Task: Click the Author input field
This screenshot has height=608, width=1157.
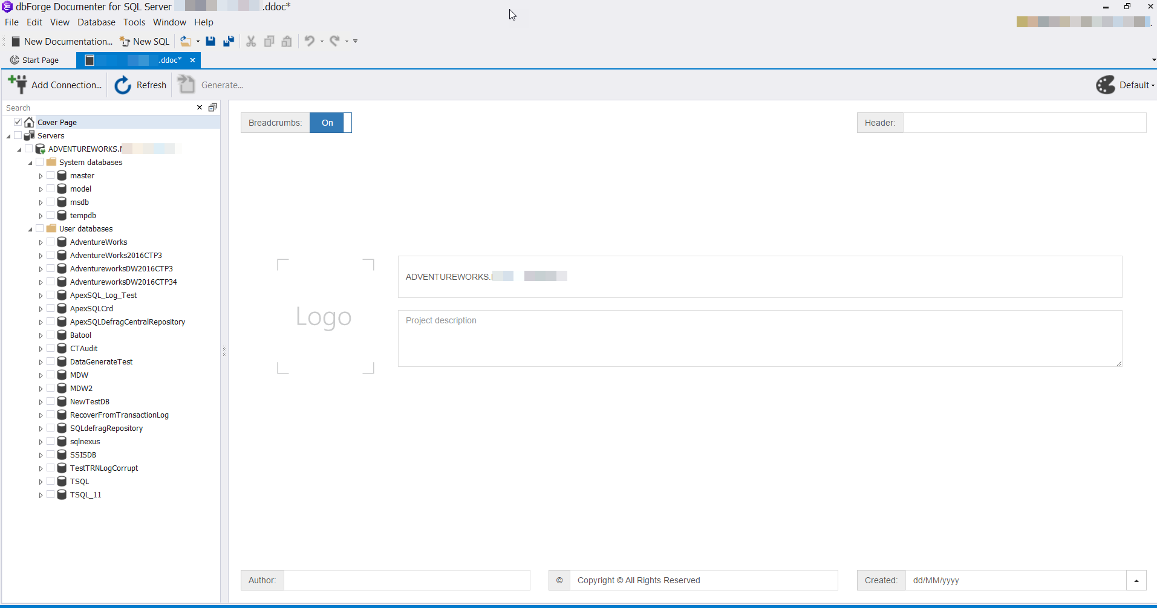Action: pyautogui.click(x=407, y=580)
